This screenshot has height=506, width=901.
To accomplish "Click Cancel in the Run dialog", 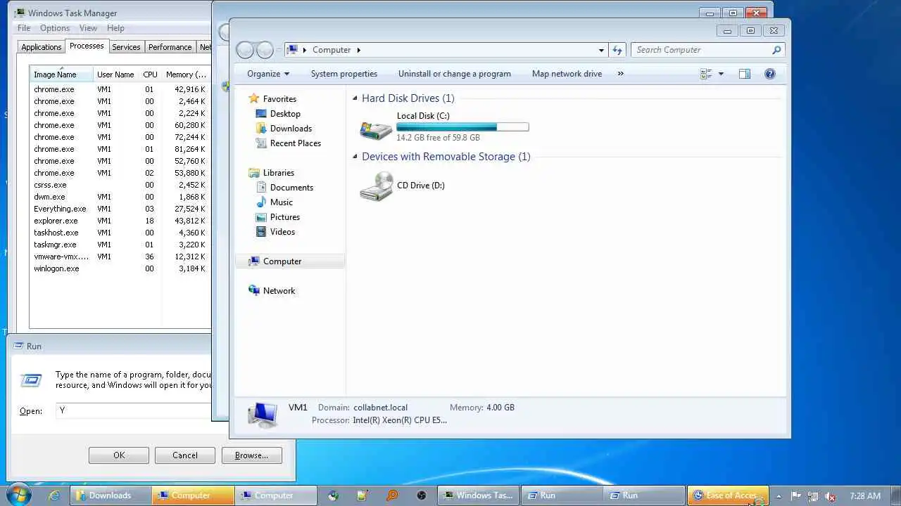I will (x=185, y=455).
